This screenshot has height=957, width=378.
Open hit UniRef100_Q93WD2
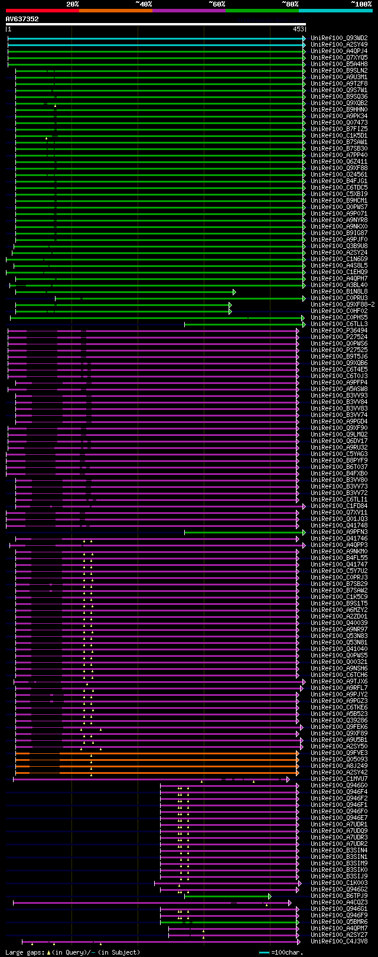coord(339,38)
